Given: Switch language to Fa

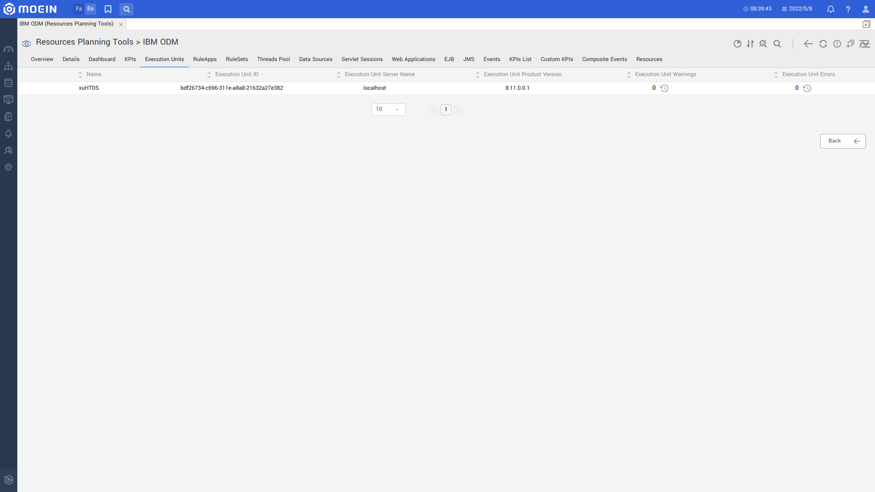Looking at the screenshot, I should (78, 9).
